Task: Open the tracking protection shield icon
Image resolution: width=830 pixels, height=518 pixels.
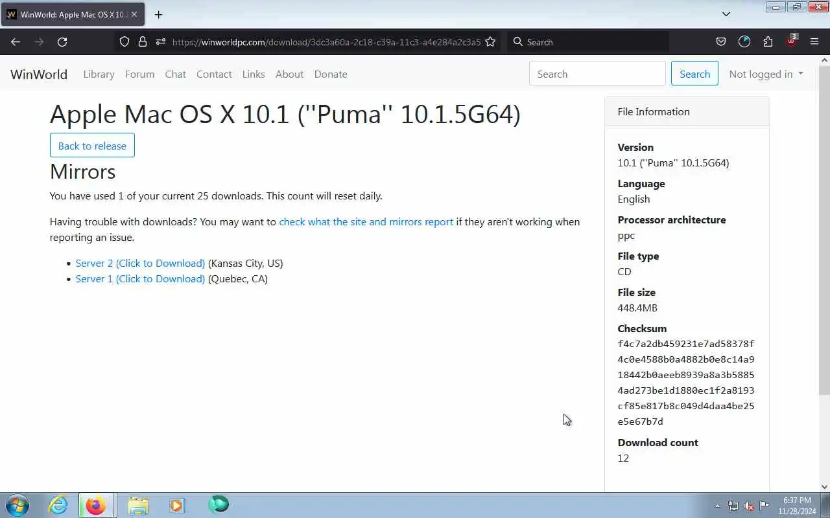Action: (124, 41)
